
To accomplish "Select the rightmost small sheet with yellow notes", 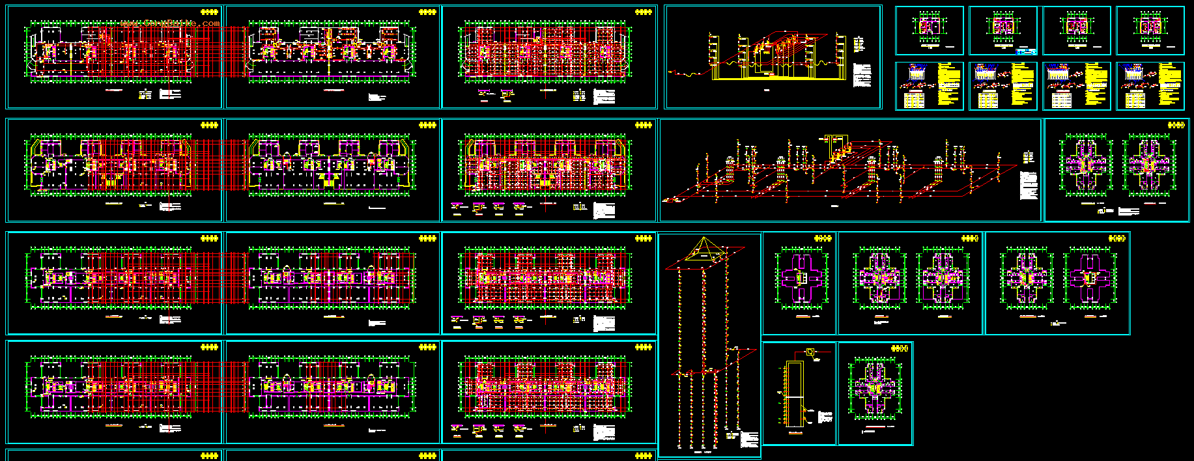I will (1150, 86).
